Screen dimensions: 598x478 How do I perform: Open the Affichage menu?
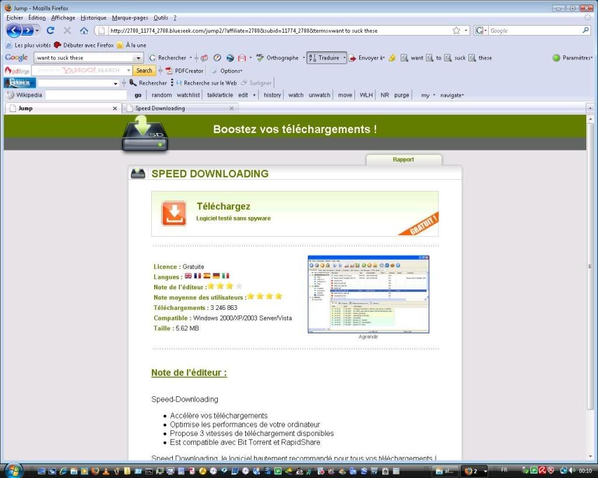63,18
